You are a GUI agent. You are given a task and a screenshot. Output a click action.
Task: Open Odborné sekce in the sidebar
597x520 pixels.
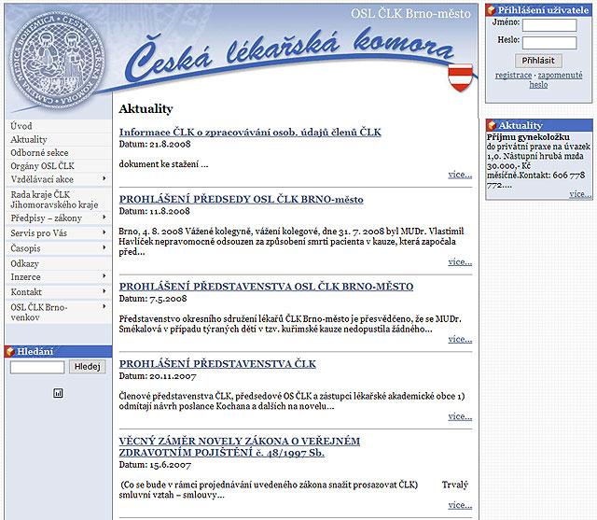click(x=39, y=152)
